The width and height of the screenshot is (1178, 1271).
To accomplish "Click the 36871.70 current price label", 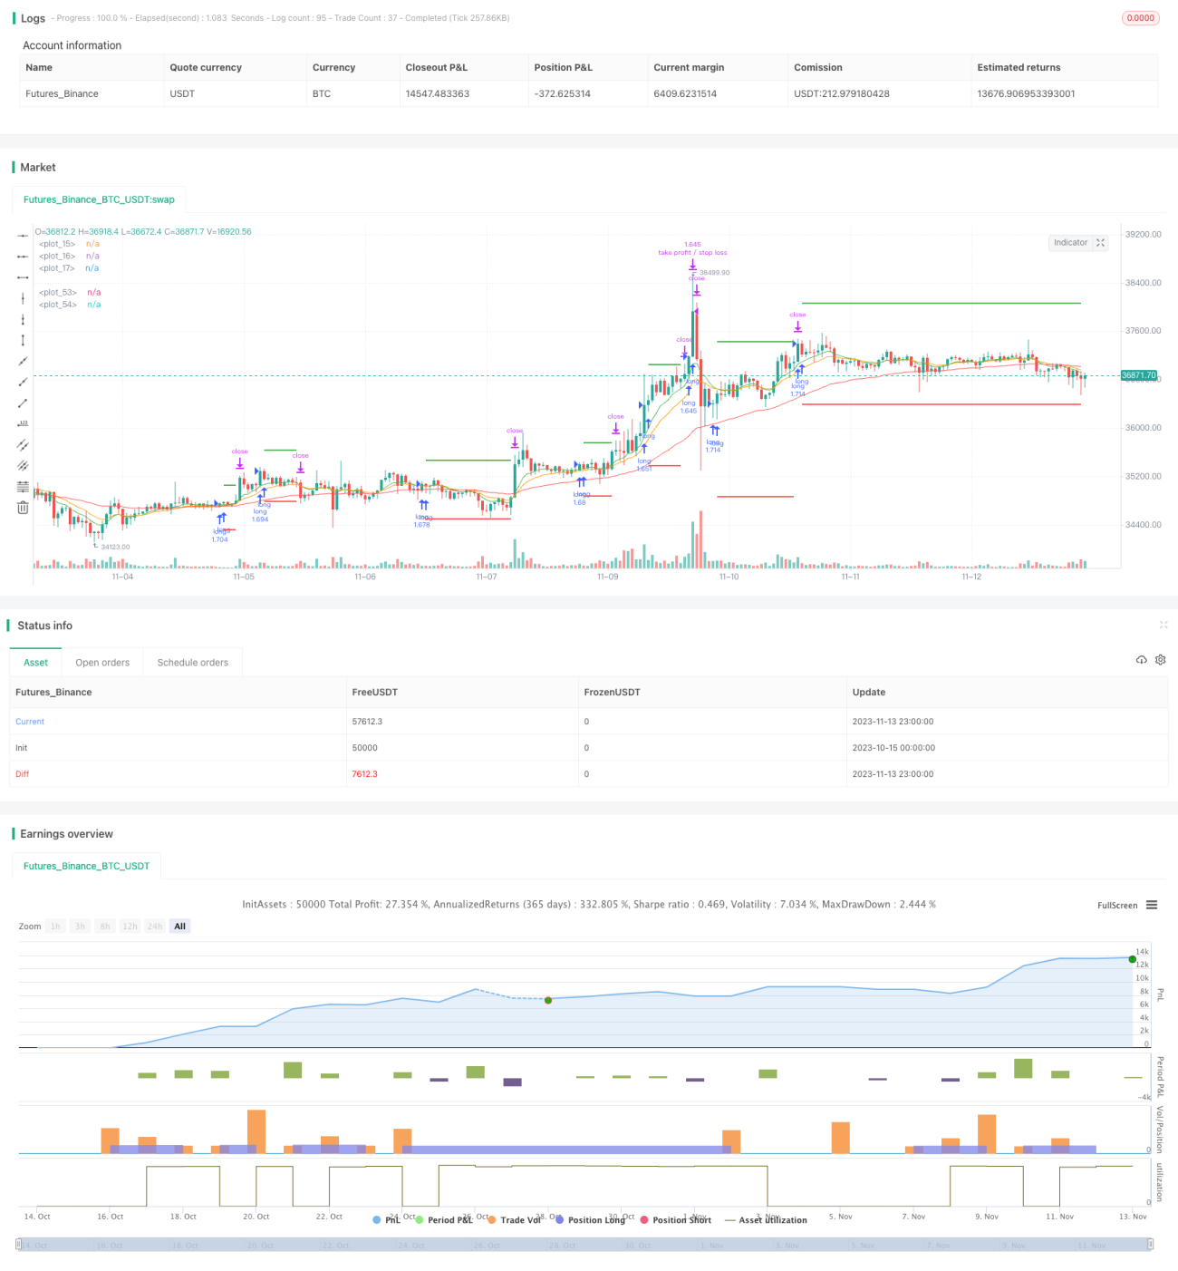I will 1139,375.
